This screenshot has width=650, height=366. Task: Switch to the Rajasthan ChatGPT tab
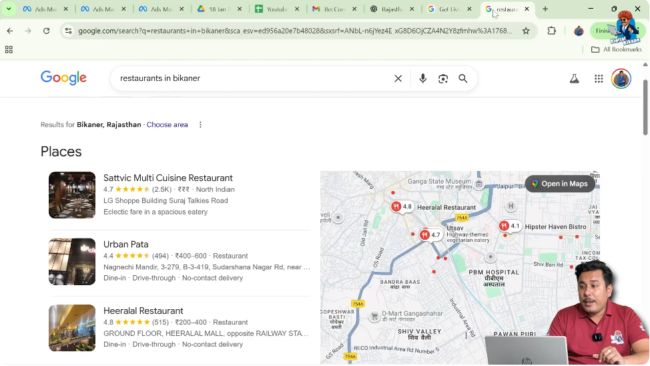coord(392,9)
